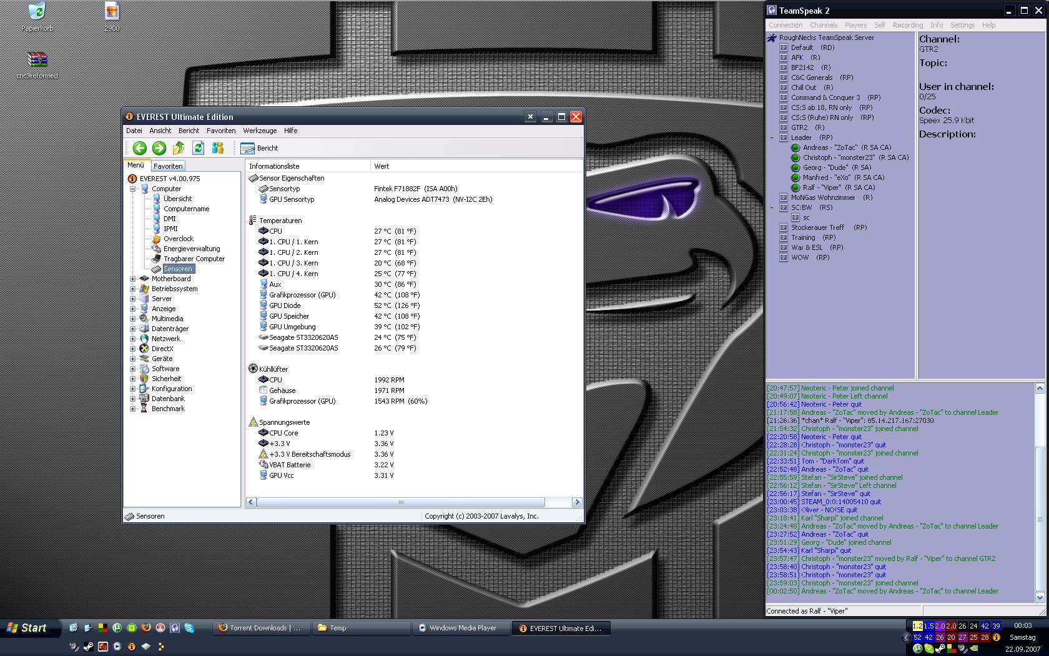Open the Datei menu
Screen dimensions: 1049x656
click(134, 131)
